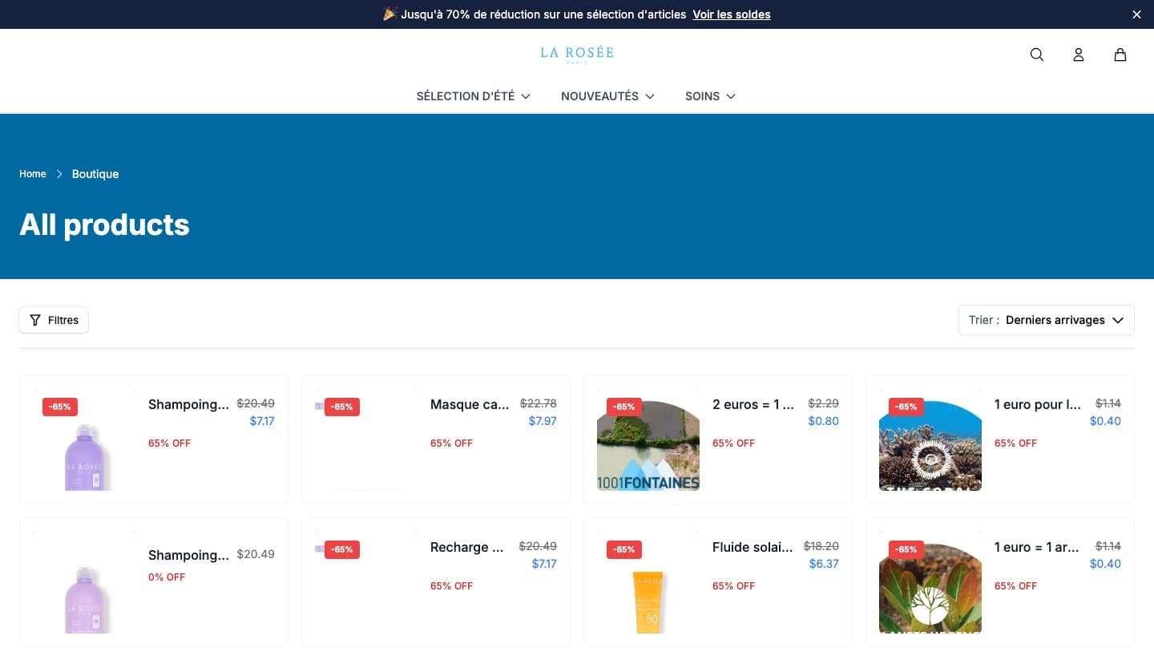The width and height of the screenshot is (1154, 652).
Task: Click the -65% badge on Masque card
Action: coord(342,407)
